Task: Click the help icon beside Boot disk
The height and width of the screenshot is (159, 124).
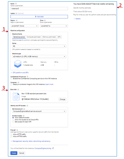Action: [x=18, y=89]
